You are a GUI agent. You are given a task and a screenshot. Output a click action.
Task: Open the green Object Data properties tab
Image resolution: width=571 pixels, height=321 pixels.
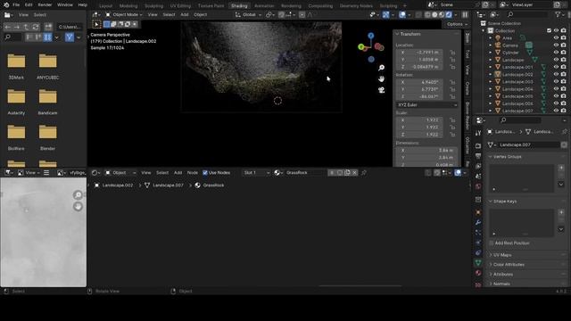pyautogui.click(x=478, y=262)
